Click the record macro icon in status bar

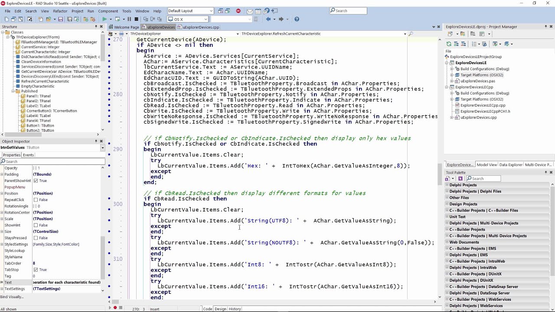pos(115,308)
